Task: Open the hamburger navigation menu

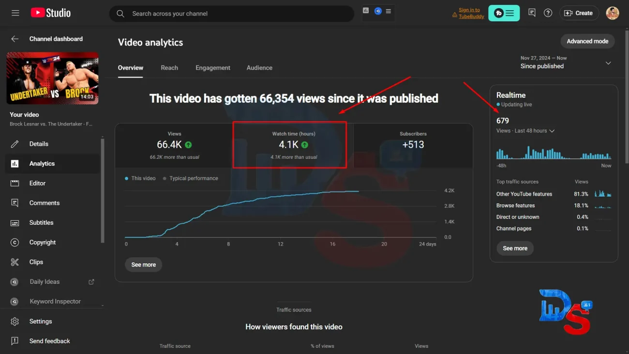Action: pos(15,13)
